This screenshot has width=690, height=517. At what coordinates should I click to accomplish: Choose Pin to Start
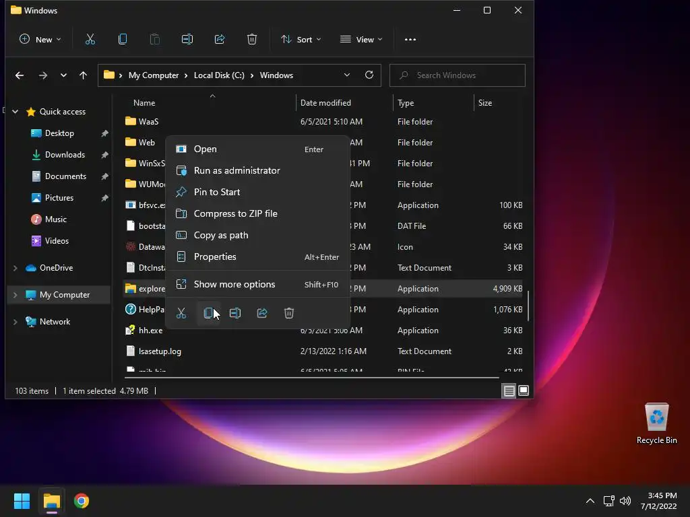pos(257,192)
